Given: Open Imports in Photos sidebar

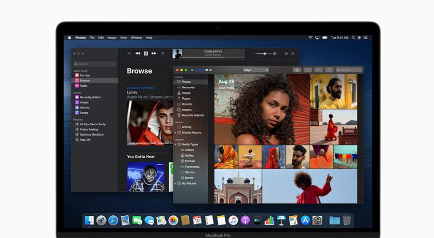Looking at the screenshot, I should 190,110.
